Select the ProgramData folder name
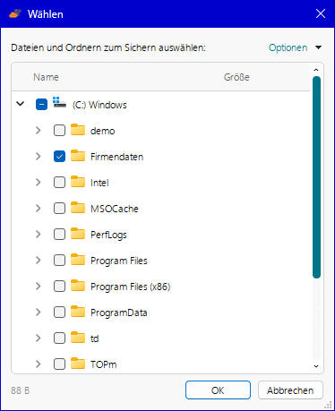335x411 pixels. 119,313
